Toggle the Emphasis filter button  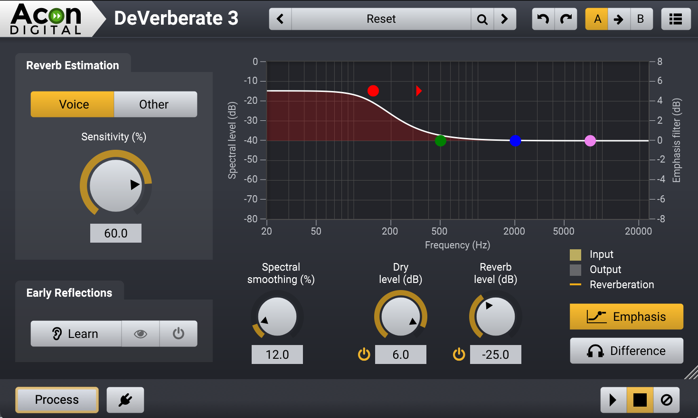click(626, 317)
